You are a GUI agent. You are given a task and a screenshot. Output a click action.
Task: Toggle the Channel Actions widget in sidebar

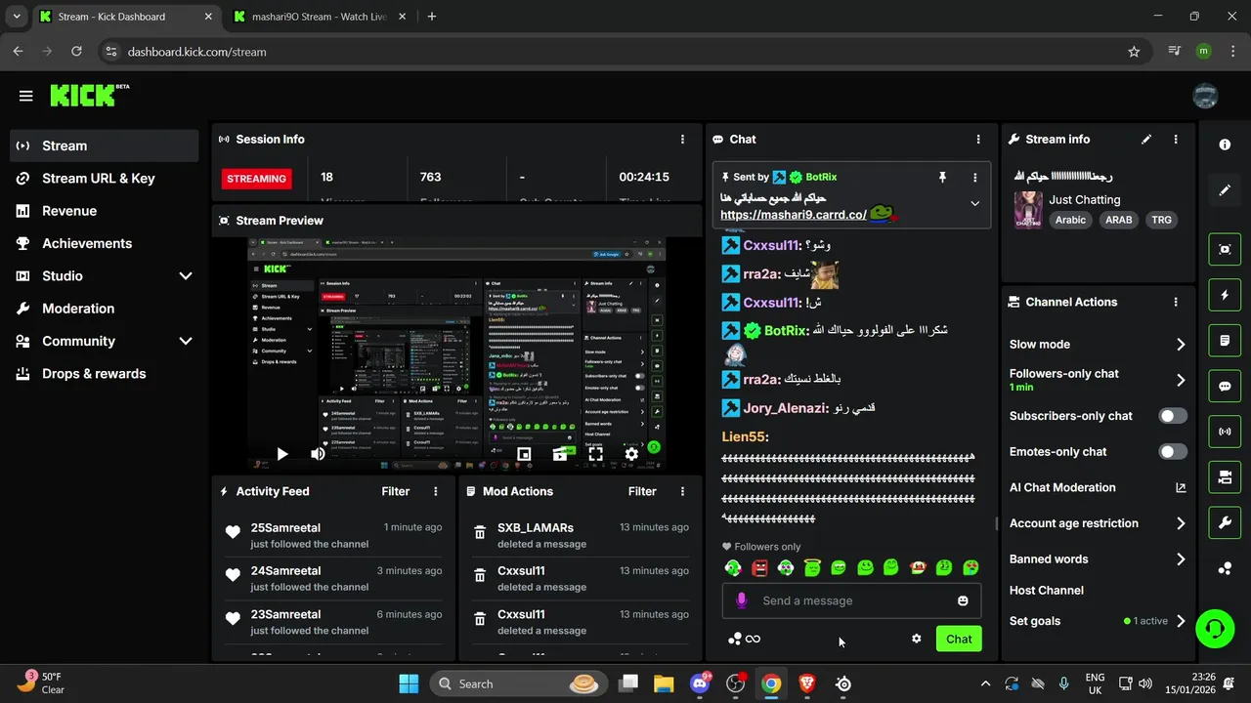click(x=1225, y=476)
